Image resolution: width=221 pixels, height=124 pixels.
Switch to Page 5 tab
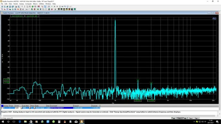pyautogui.click(x=197, y=118)
